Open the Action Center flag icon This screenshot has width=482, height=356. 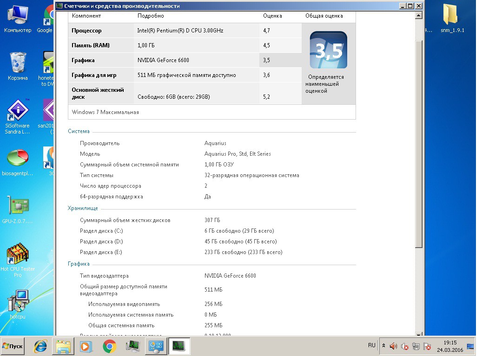(x=427, y=346)
